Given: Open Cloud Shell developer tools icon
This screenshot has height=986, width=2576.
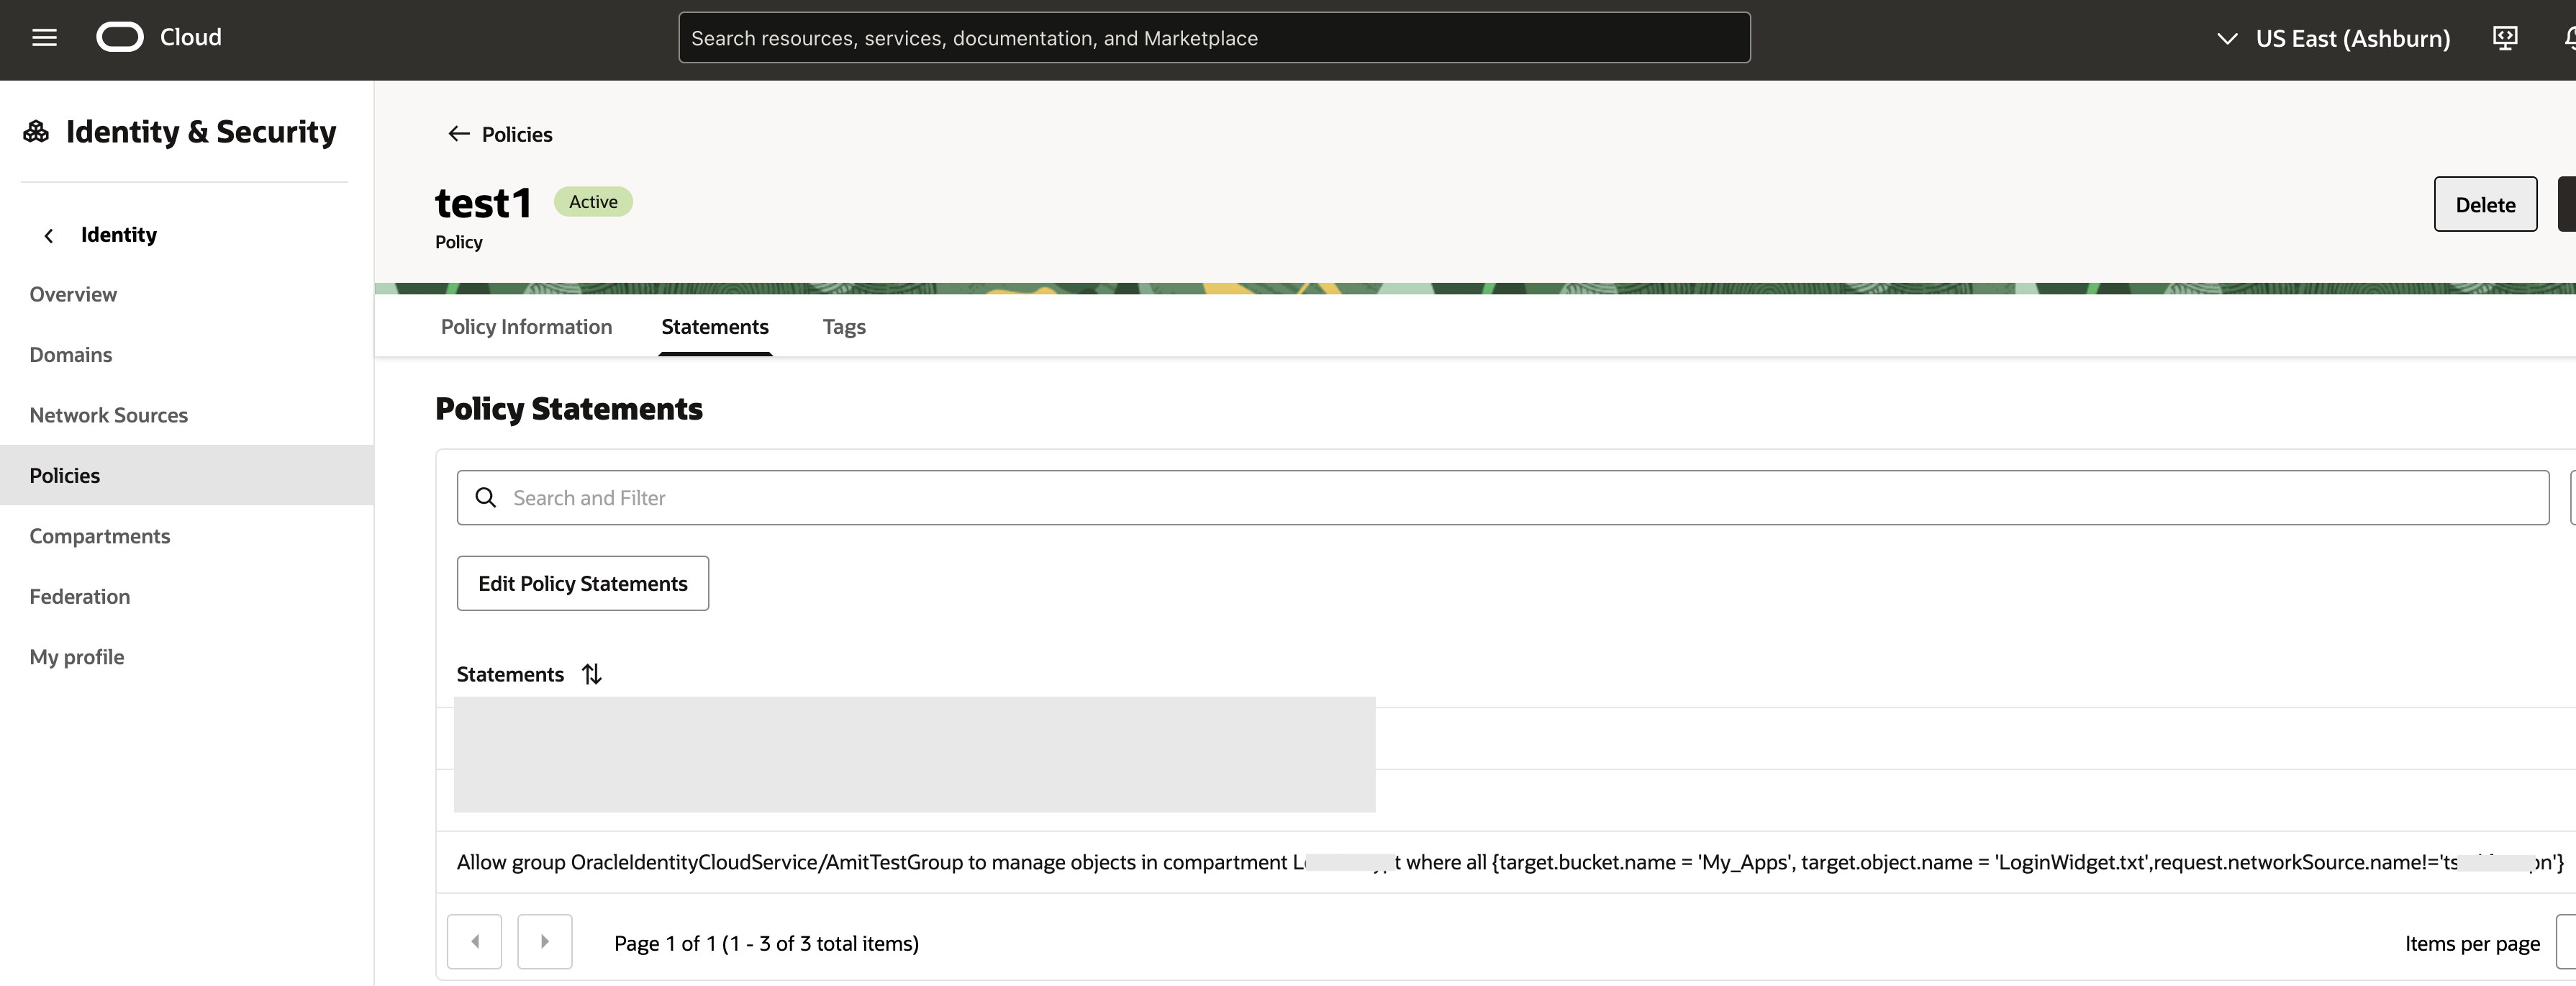Looking at the screenshot, I should tap(2504, 38).
